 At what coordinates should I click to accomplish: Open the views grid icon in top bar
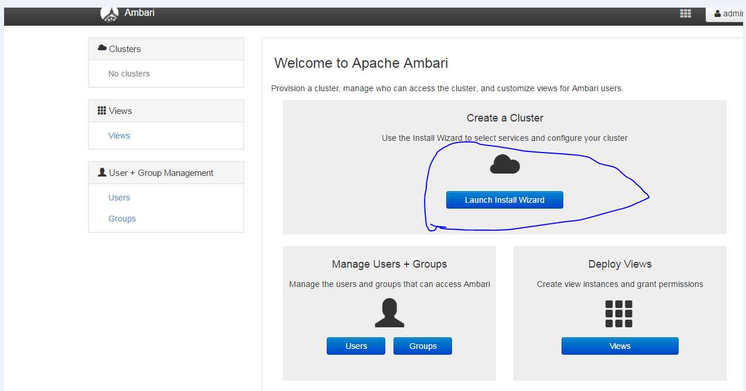point(685,13)
